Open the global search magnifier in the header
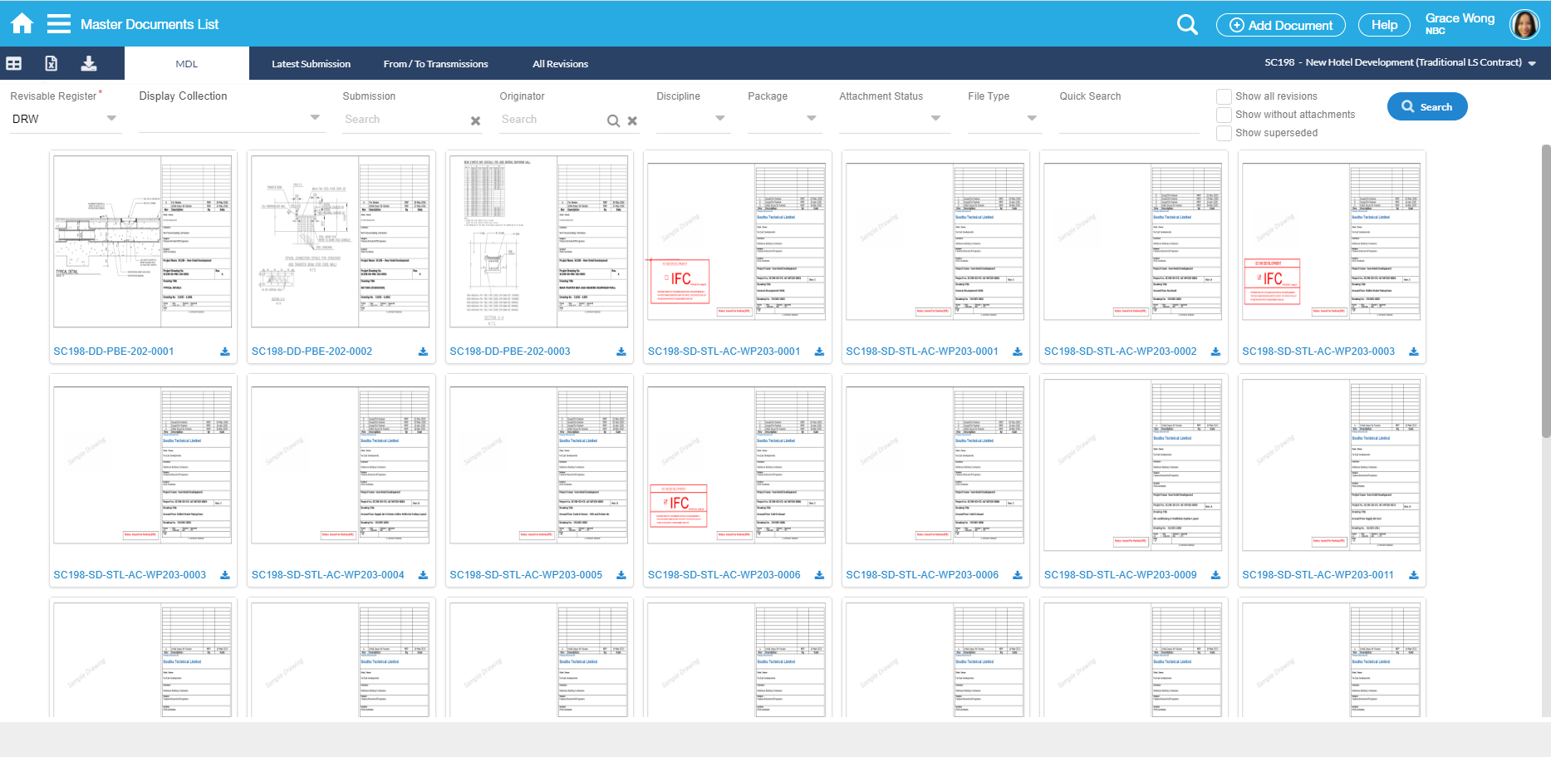 click(1186, 24)
